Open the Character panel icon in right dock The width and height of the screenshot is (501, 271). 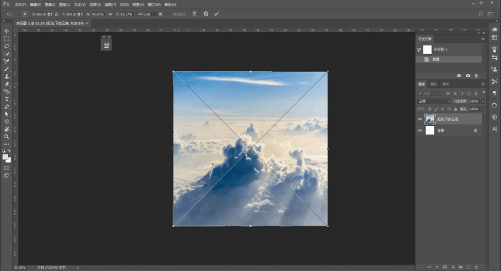click(495, 129)
